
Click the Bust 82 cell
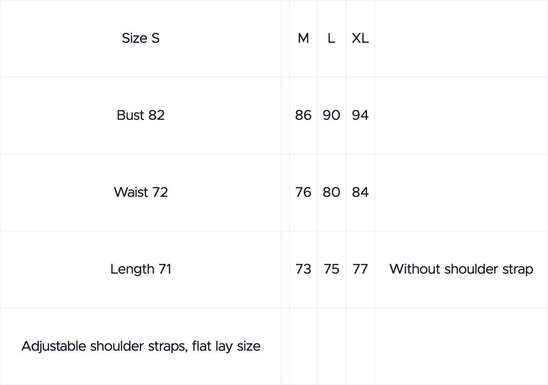click(x=140, y=115)
